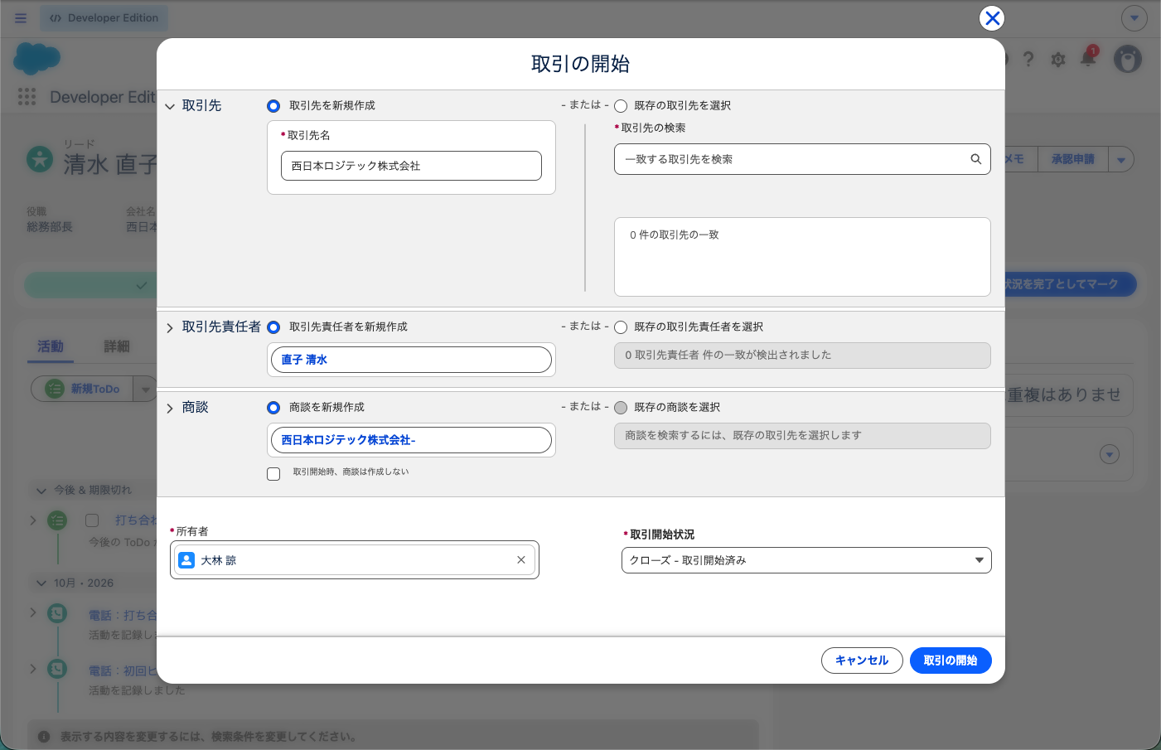Open the hamburger menu in the background window
Viewport: 1161px width, 750px height.
point(21,18)
